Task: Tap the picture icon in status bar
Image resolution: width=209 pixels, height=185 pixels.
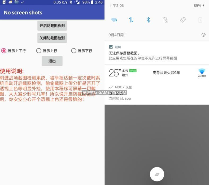Action: tap(4, 2)
